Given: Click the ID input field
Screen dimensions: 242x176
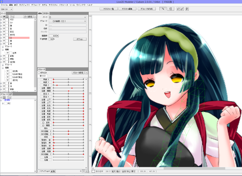Looking at the screenshot, I should pyautogui.click(x=68, y=25).
